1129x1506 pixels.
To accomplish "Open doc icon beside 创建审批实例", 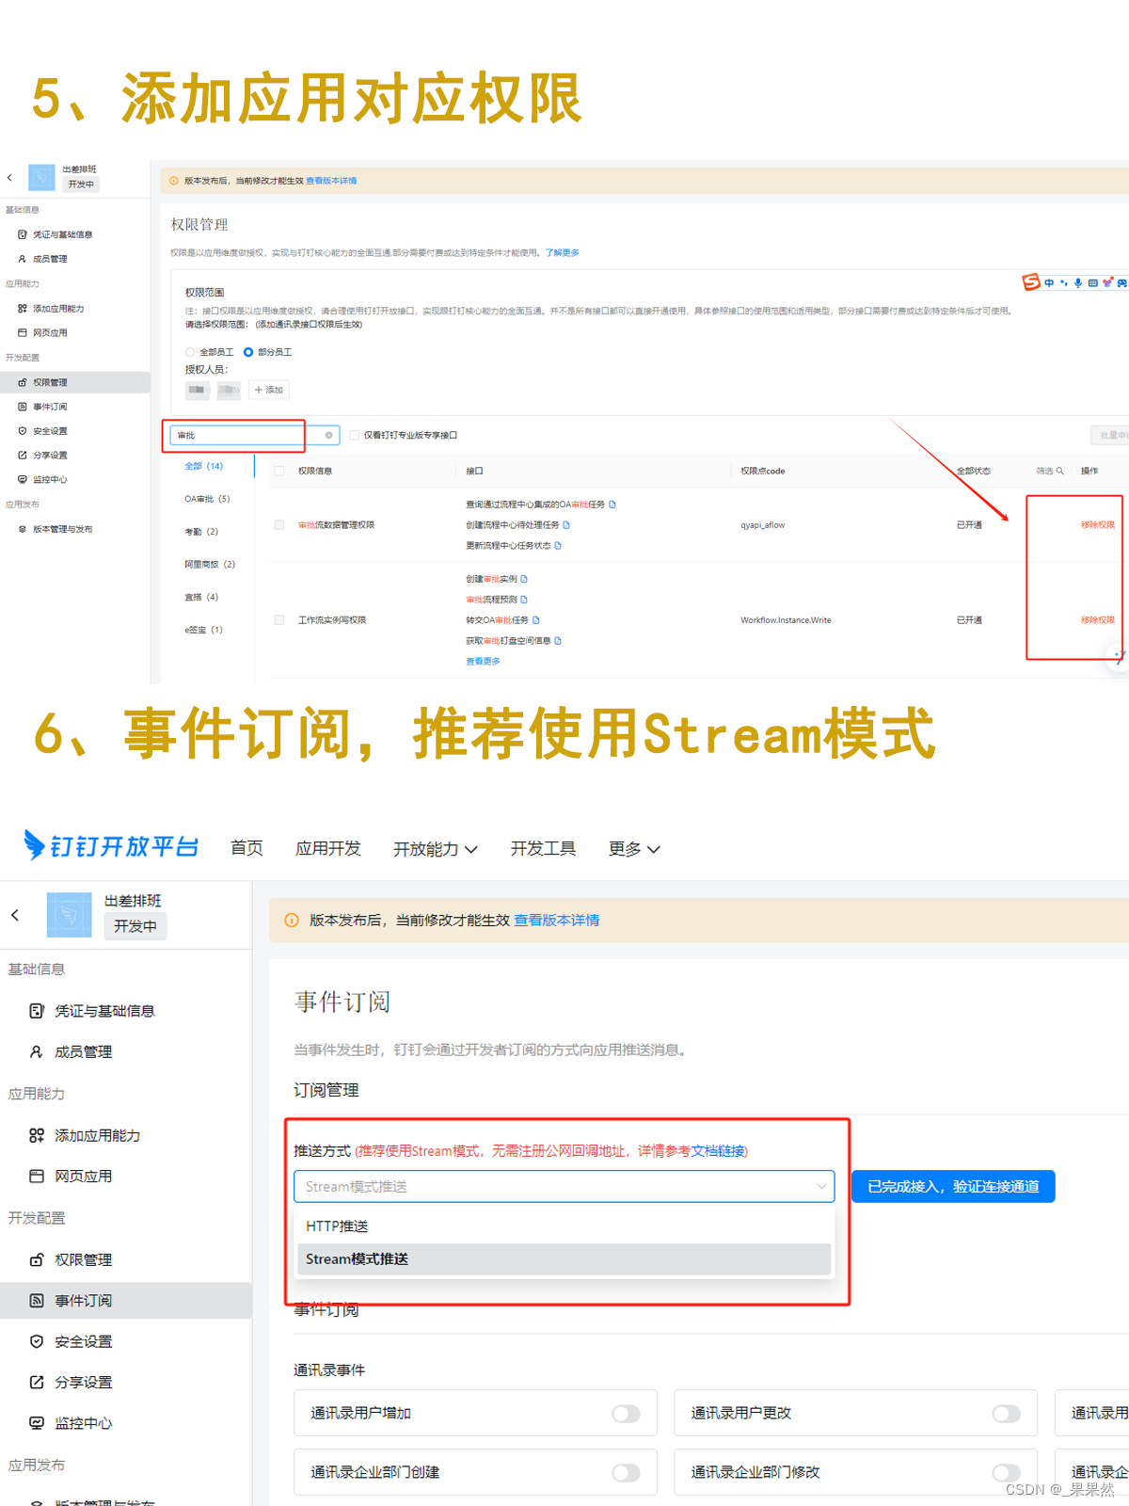I will click(x=524, y=579).
